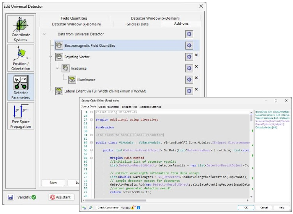293x214 pixels.
Task: Click the Irradiance module icon
Action: (65, 68)
